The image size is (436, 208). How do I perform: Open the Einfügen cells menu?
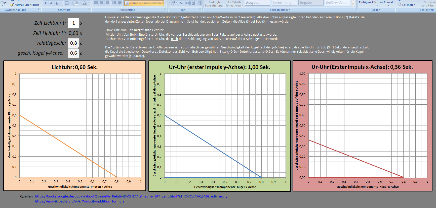click(365, 3)
